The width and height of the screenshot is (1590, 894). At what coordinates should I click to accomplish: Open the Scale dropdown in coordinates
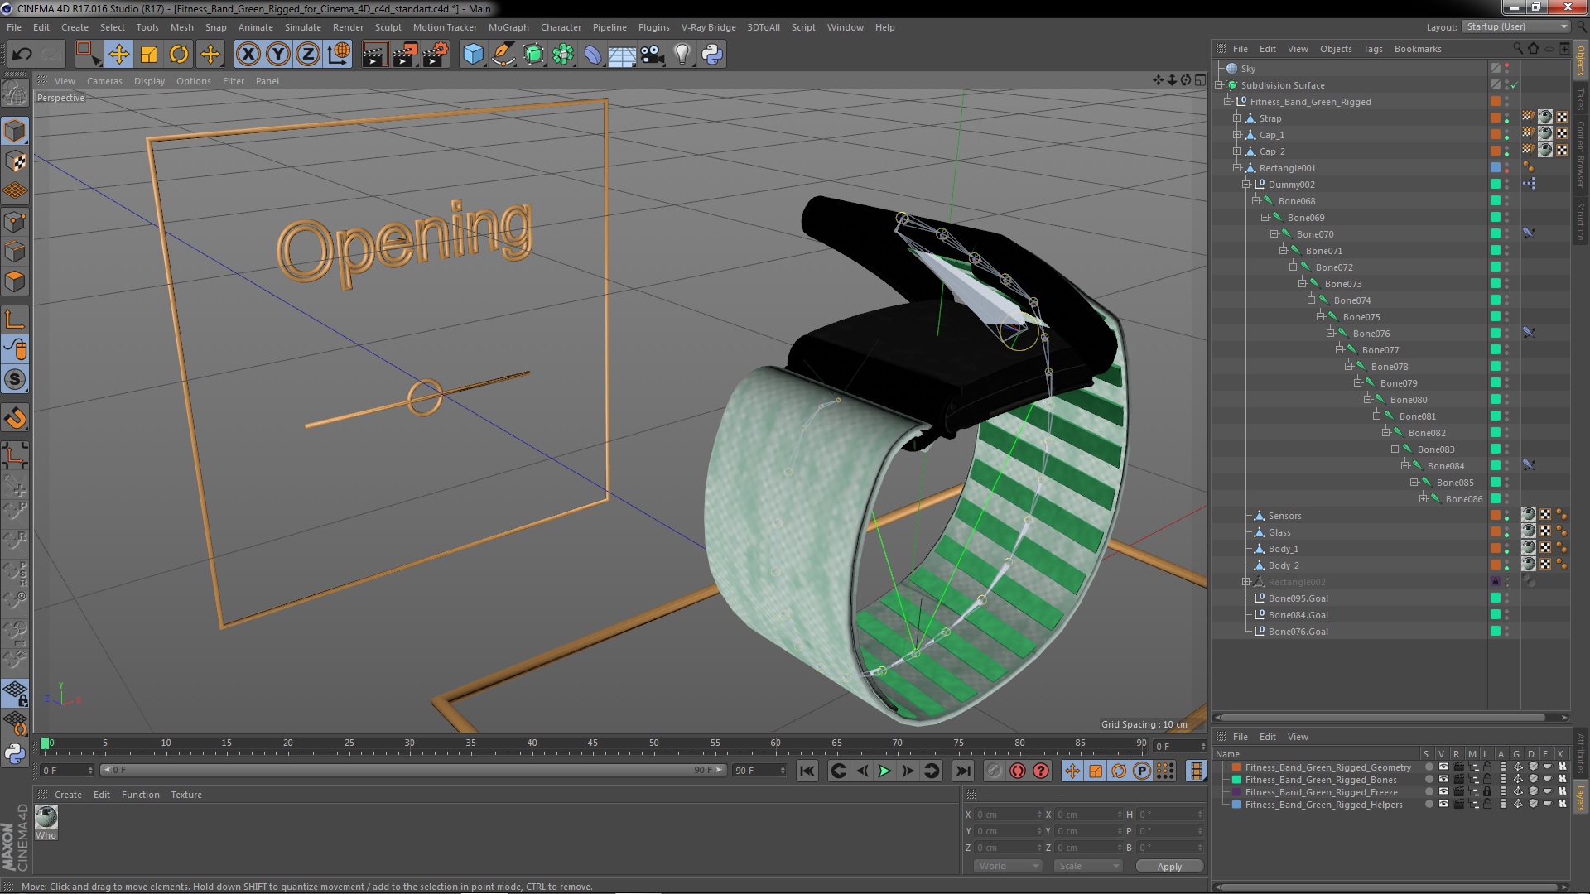click(x=1088, y=866)
